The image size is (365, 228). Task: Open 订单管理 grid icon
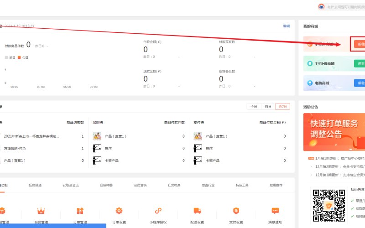[80, 211]
